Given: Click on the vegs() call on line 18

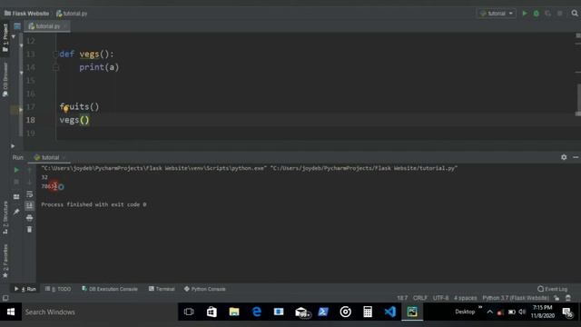Looking at the screenshot, I should 74,120.
